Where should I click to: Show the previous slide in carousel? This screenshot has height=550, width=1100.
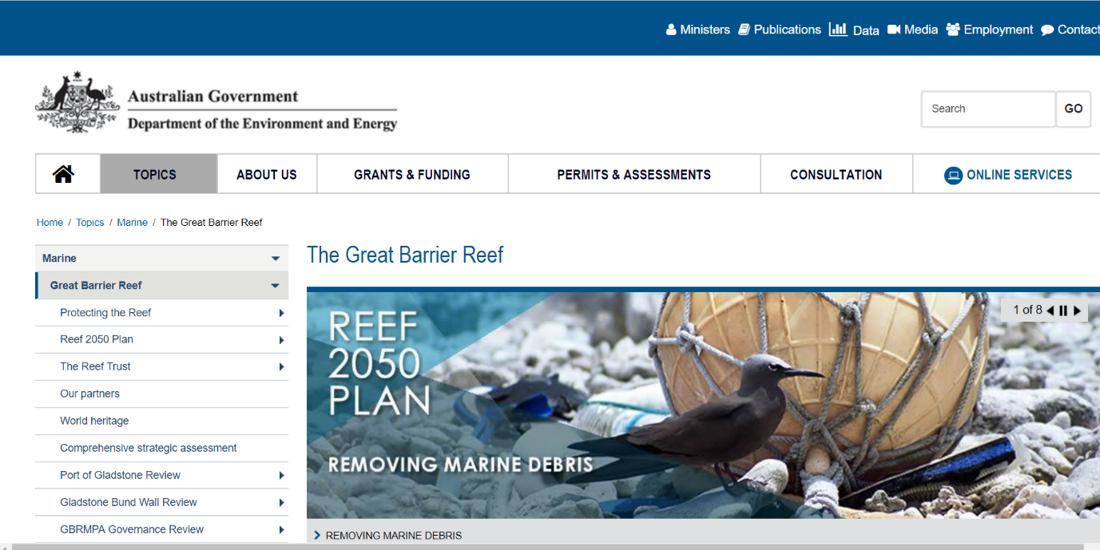(x=1050, y=311)
